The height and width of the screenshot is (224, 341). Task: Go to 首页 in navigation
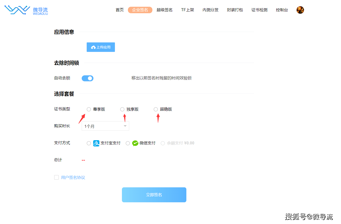coord(120,10)
